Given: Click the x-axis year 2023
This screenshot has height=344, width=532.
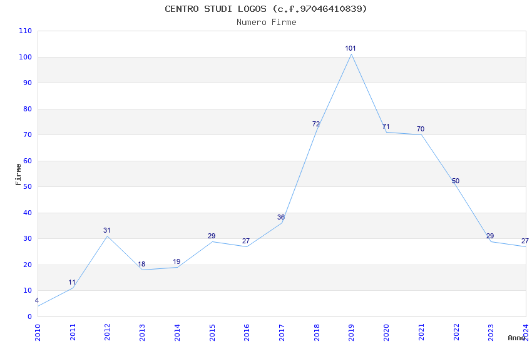Looking at the screenshot, I should pyautogui.click(x=491, y=333).
